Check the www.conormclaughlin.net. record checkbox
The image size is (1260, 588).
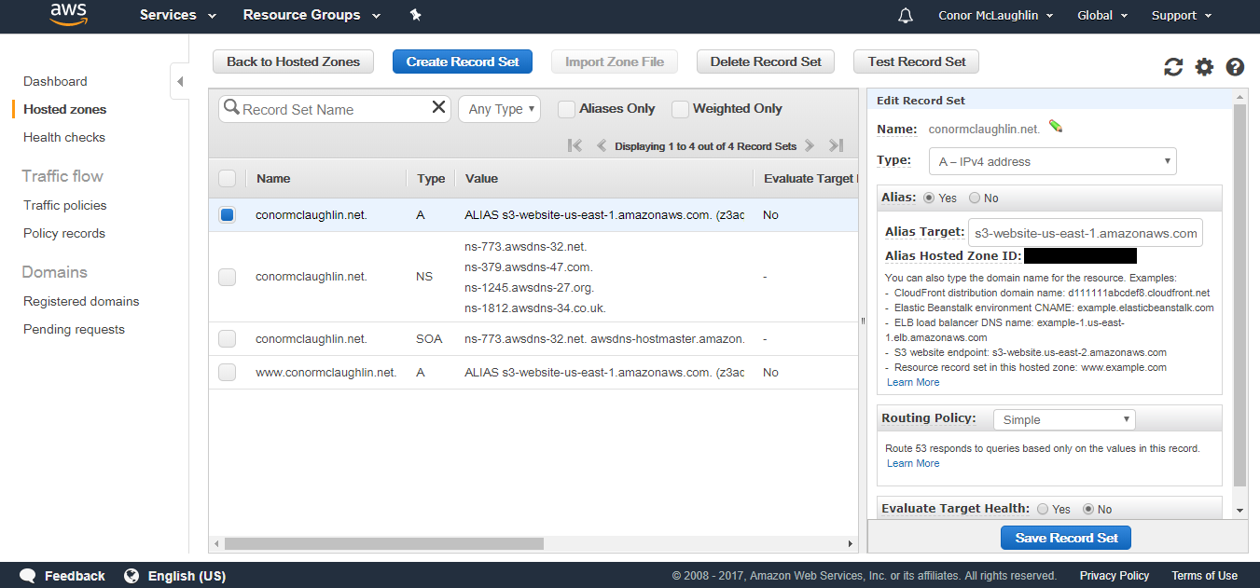[227, 372]
